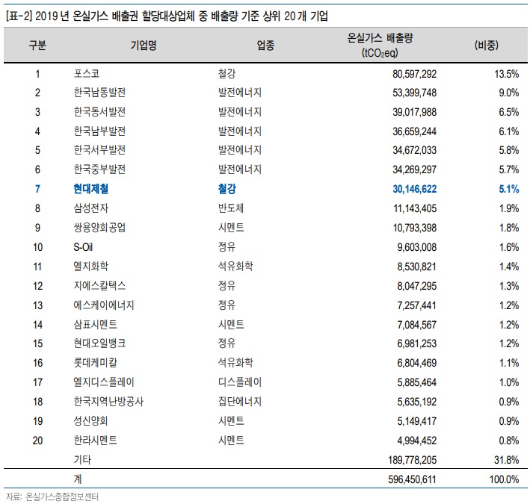Select company name '지에스칼텍스'

99,286
